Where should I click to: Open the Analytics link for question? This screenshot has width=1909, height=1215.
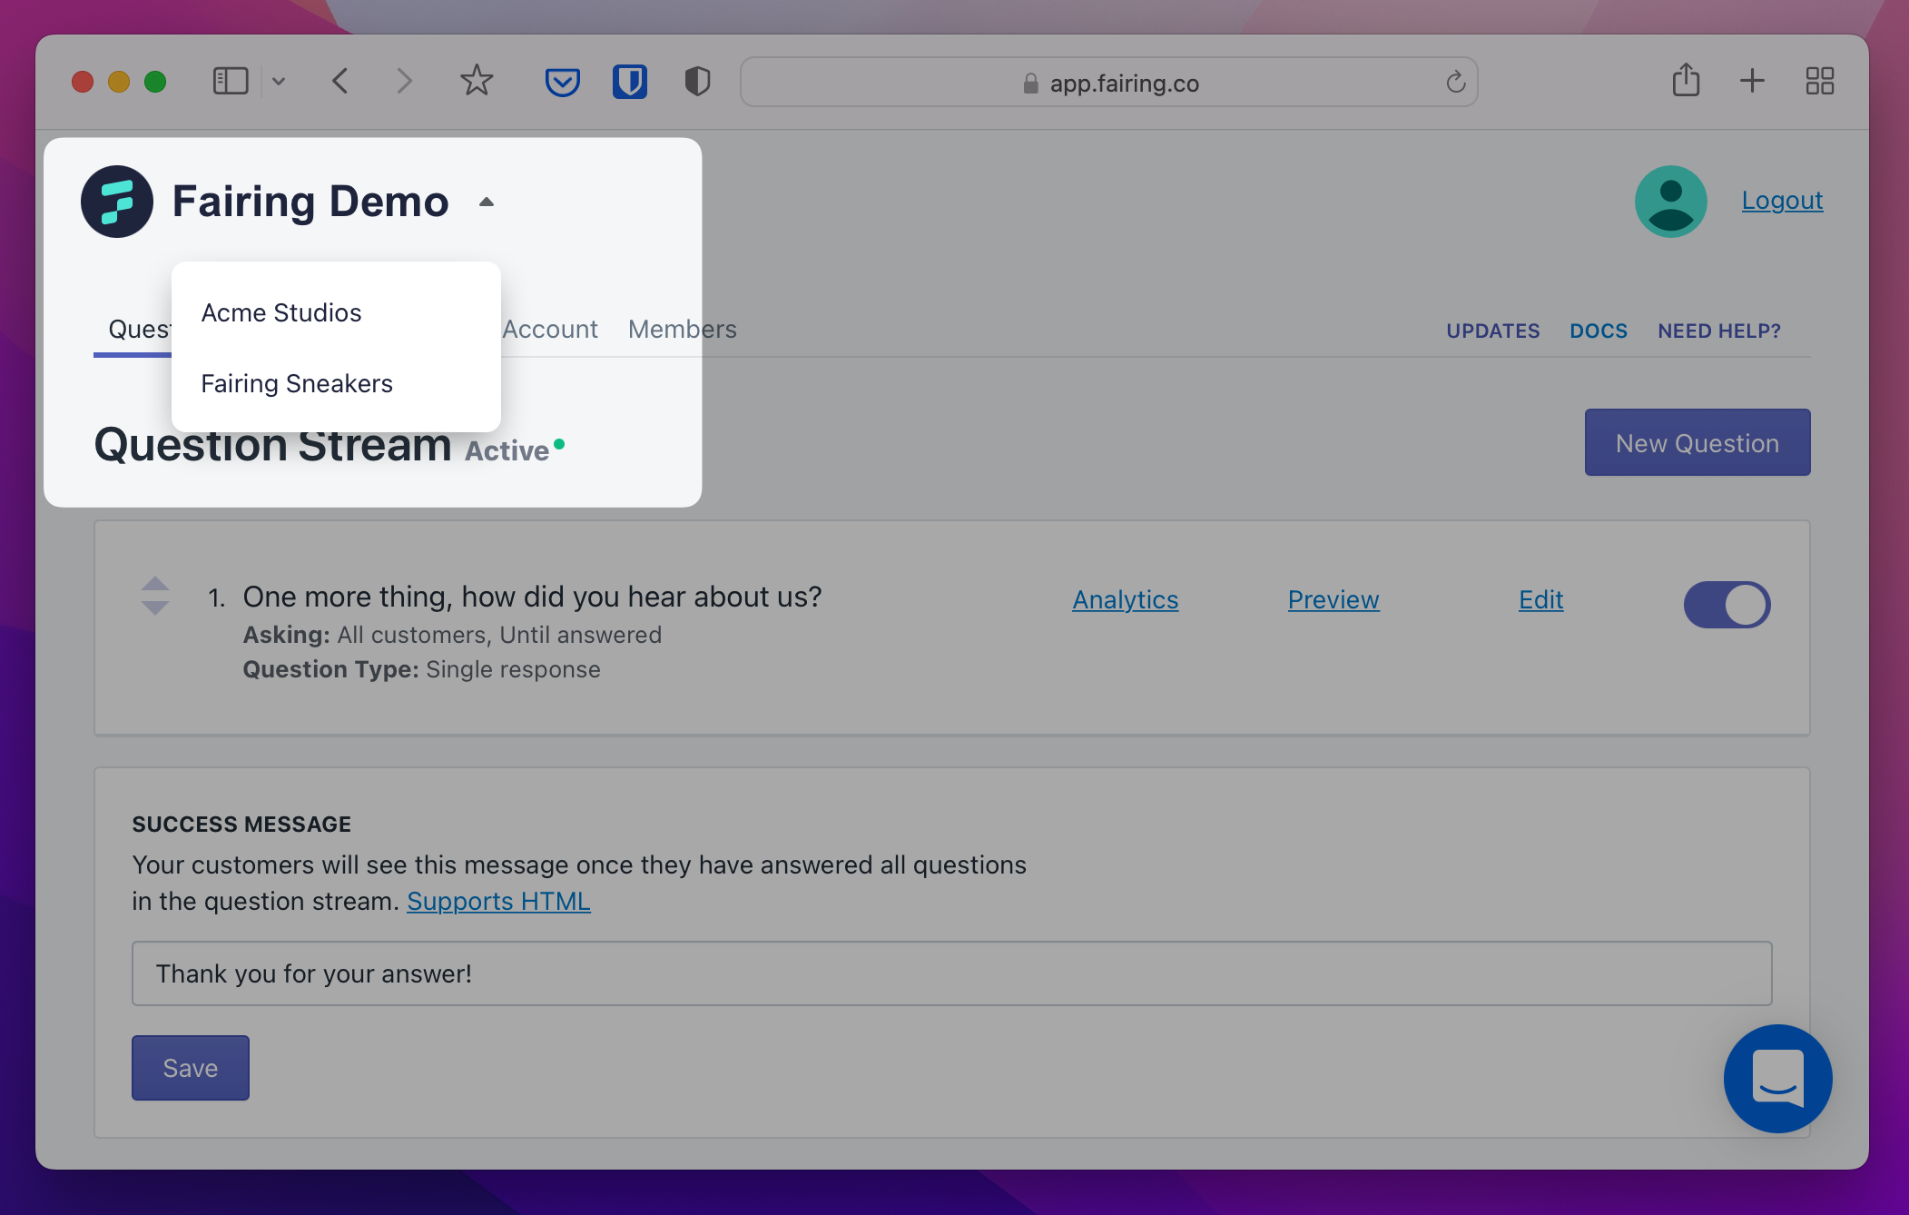(x=1125, y=599)
